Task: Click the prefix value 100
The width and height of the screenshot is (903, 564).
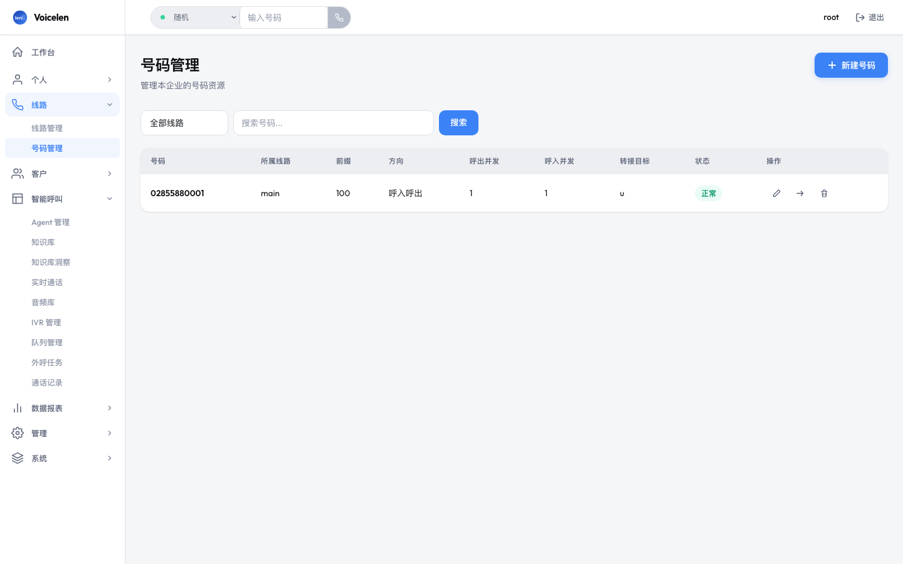Action: click(x=343, y=193)
